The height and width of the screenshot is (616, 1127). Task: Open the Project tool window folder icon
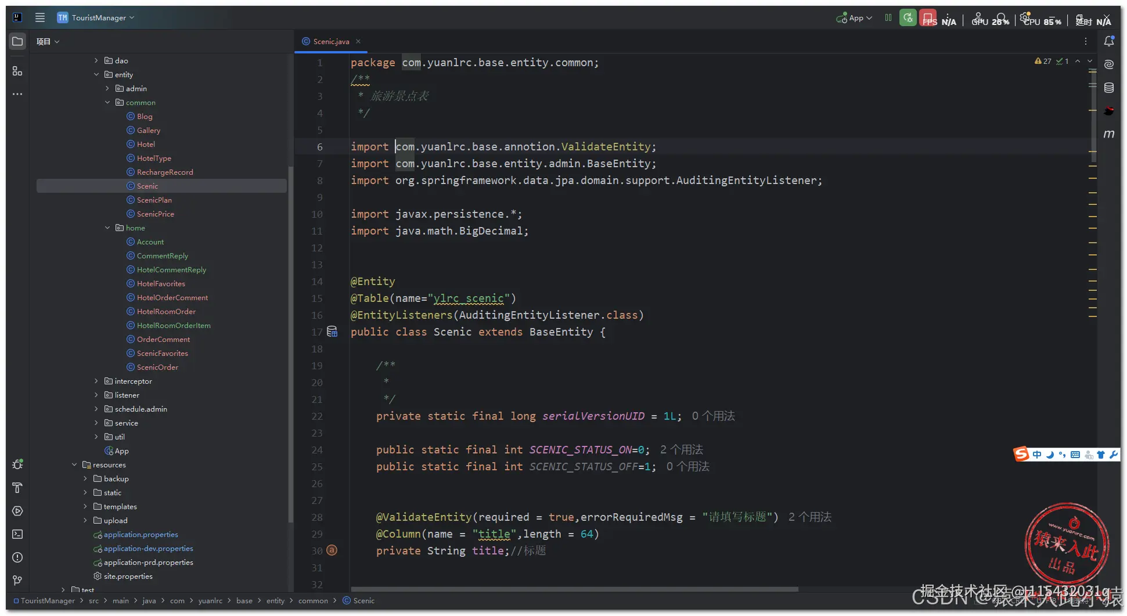(17, 41)
